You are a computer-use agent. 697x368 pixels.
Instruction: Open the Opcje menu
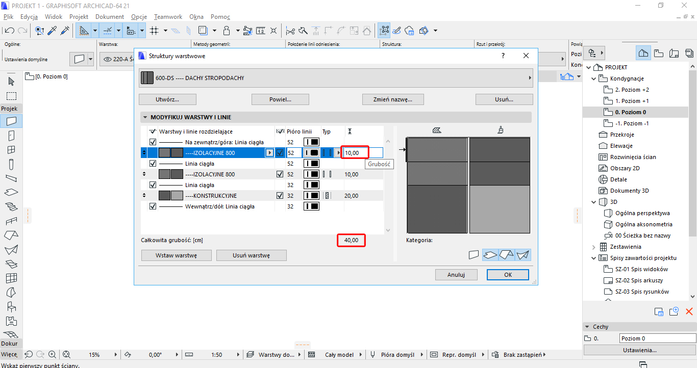(139, 16)
